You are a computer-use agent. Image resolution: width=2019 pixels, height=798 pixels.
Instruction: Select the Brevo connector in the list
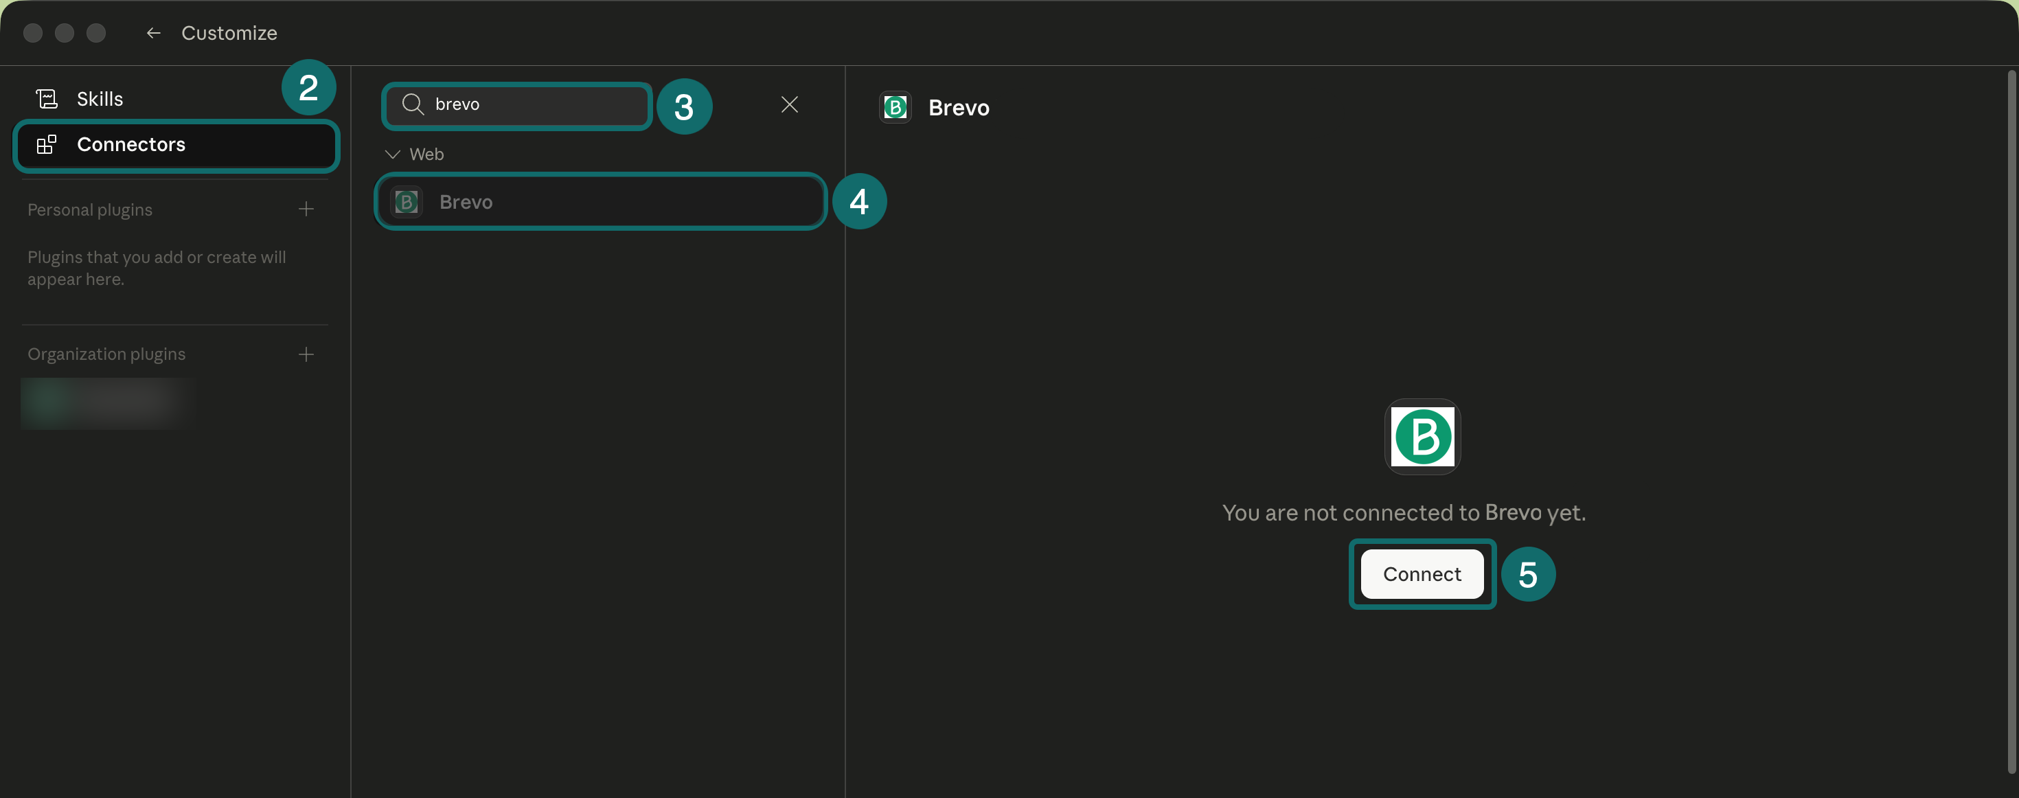coord(600,202)
